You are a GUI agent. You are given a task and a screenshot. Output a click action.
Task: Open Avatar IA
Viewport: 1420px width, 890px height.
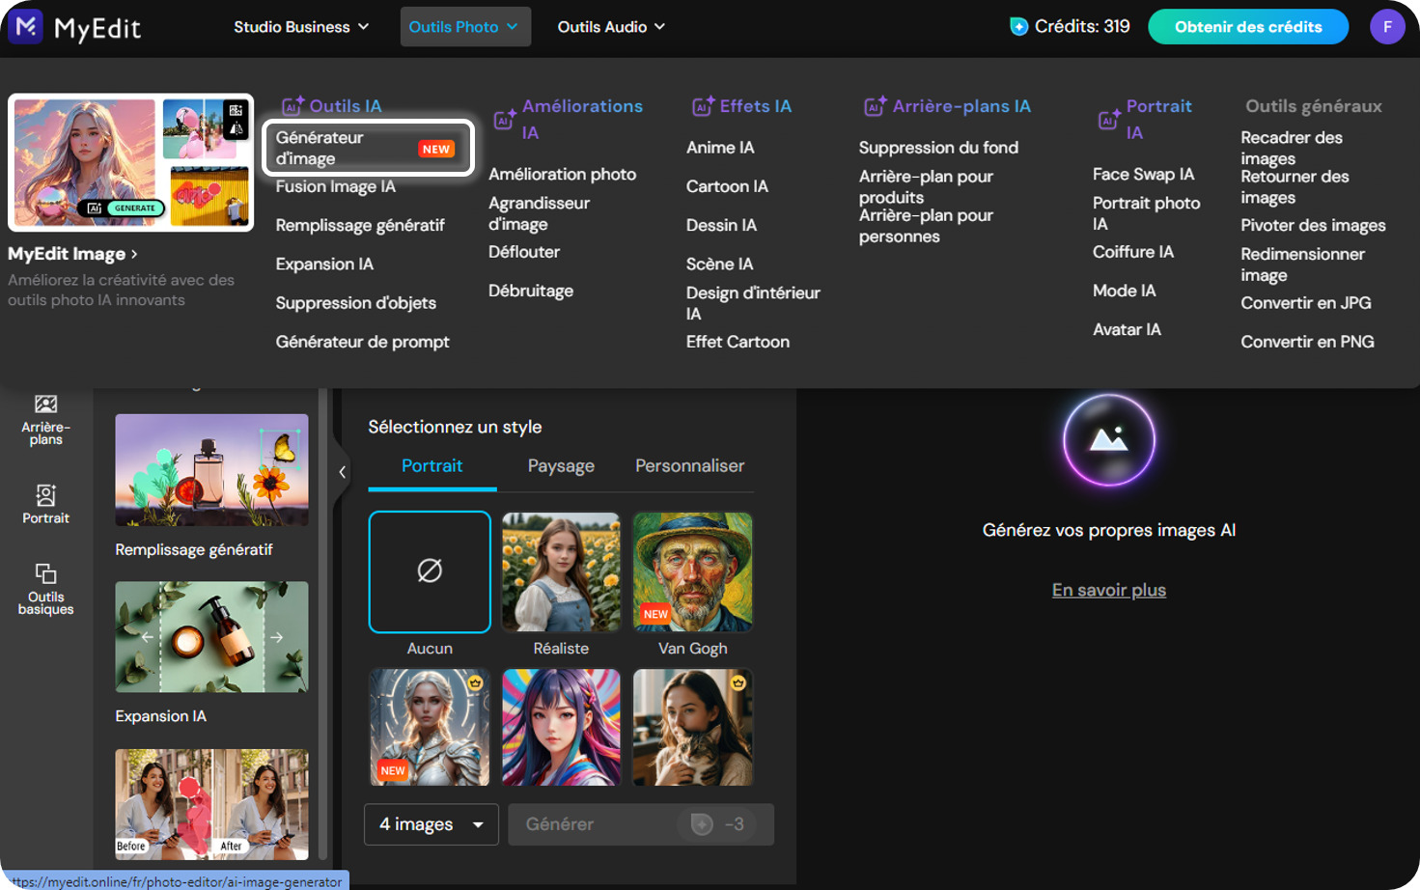[x=1127, y=329]
